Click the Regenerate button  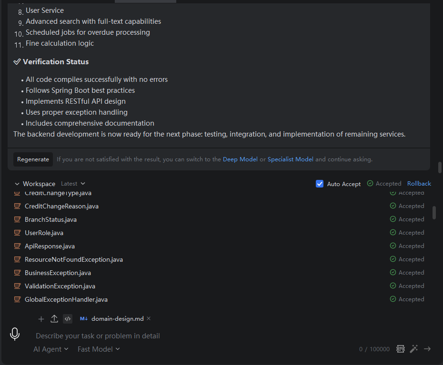tap(33, 159)
